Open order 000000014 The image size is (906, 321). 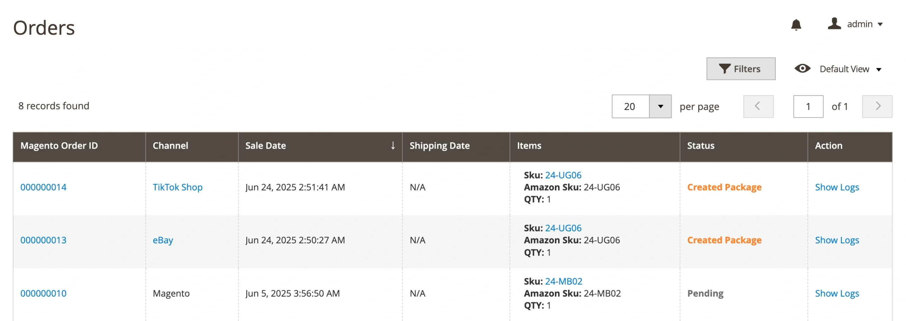tap(43, 187)
